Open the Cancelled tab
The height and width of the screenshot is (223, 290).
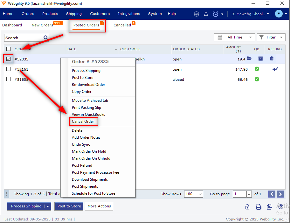pos(122,25)
